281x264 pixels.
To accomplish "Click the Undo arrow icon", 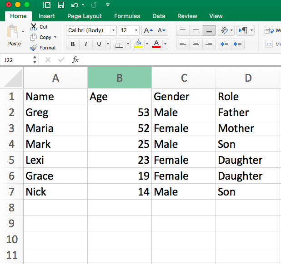I will pos(75,5).
